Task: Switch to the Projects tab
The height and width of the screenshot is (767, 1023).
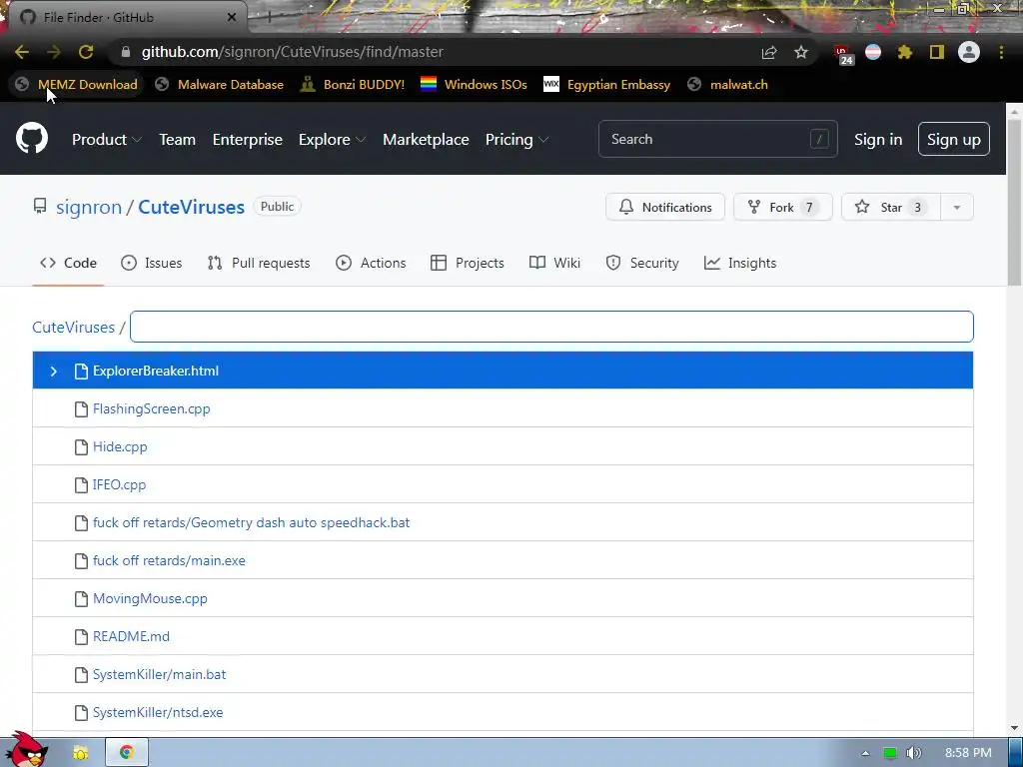Action: (x=468, y=263)
